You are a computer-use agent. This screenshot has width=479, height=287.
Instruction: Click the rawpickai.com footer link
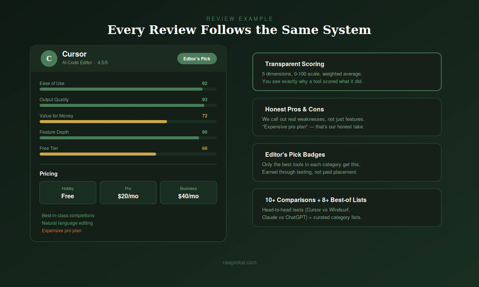click(239, 262)
